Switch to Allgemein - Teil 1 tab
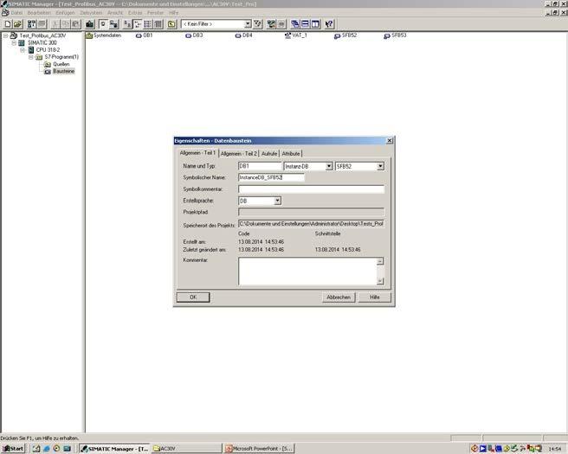The image size is (568, 454). pyautogui.click(x=197, y=153)
